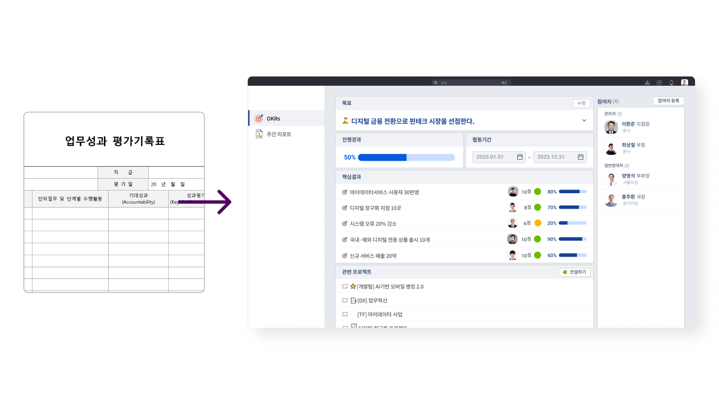Open the organization chart icon in top bar
Screen dimensions: 719x404
pyautogui.click(x=647, y=83)
